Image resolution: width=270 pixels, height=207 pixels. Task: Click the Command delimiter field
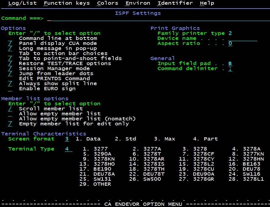[230, 69]
